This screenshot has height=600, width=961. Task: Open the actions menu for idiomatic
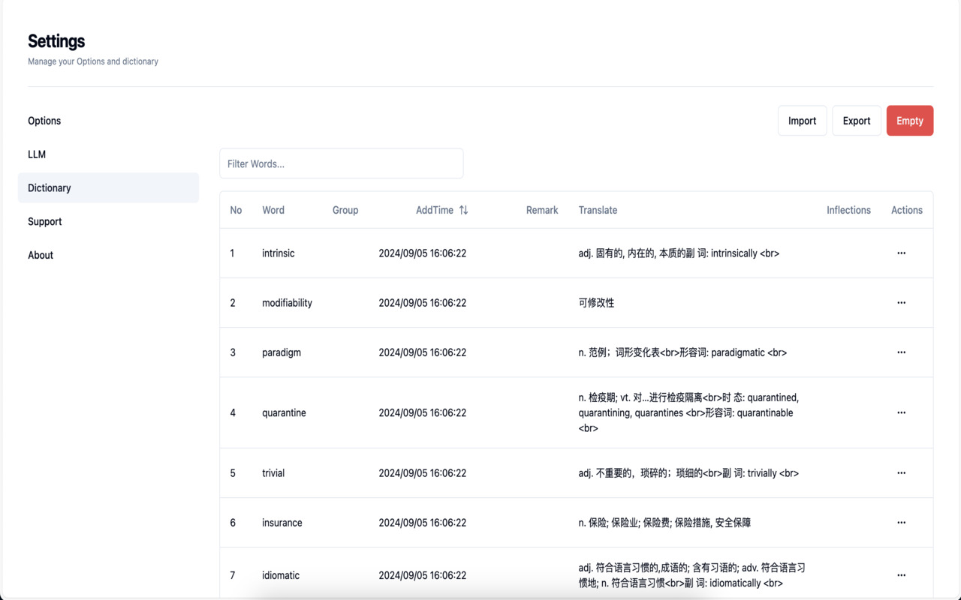point(901,575)
